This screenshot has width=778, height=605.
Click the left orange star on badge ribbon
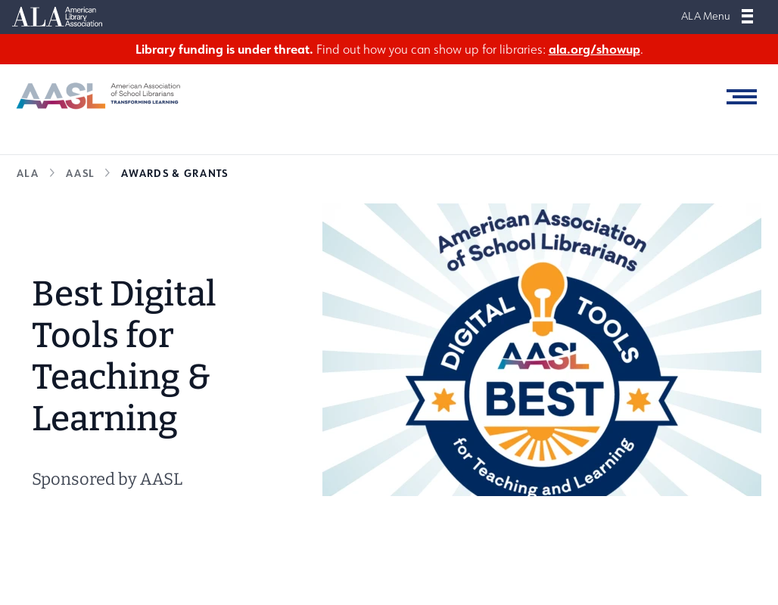443,399
